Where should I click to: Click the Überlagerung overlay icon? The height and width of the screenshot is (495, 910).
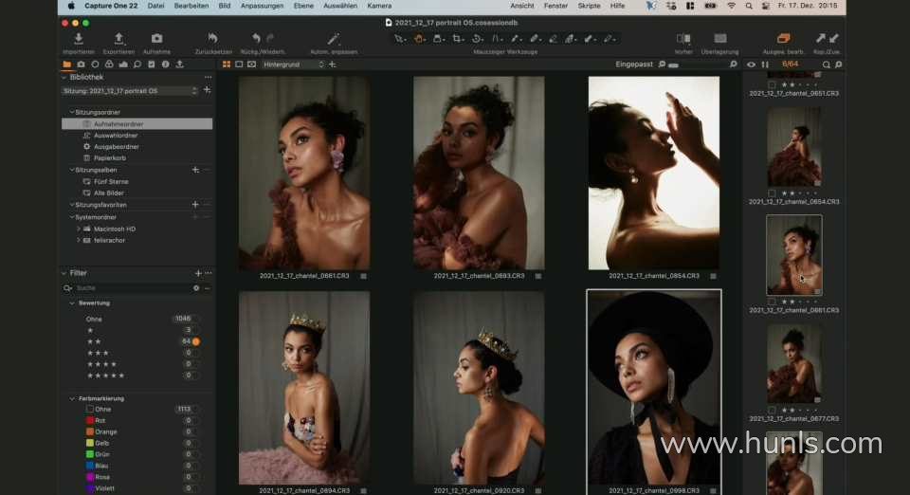tap(720, 38)
